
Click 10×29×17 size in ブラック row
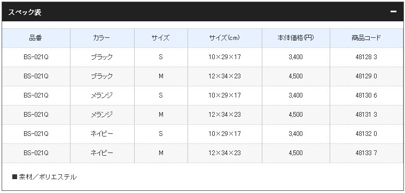pyautogui.click(x=225, y=57)
